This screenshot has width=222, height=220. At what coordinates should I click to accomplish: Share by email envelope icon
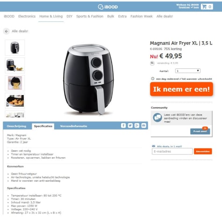tap(143, 125)
